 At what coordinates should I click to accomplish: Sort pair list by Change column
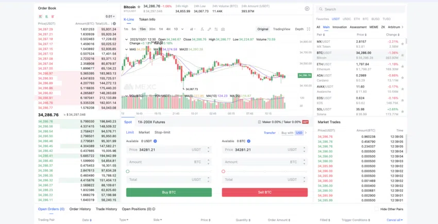click(x=393, y=35)
